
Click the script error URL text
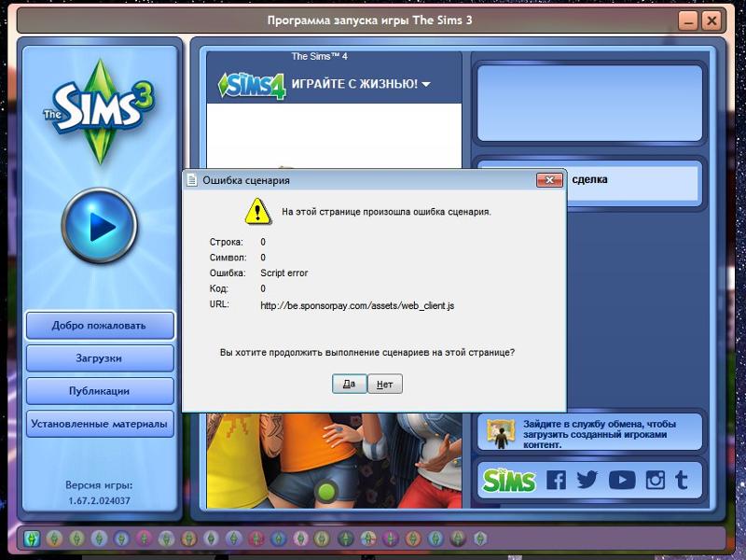(x=357, y=306)
